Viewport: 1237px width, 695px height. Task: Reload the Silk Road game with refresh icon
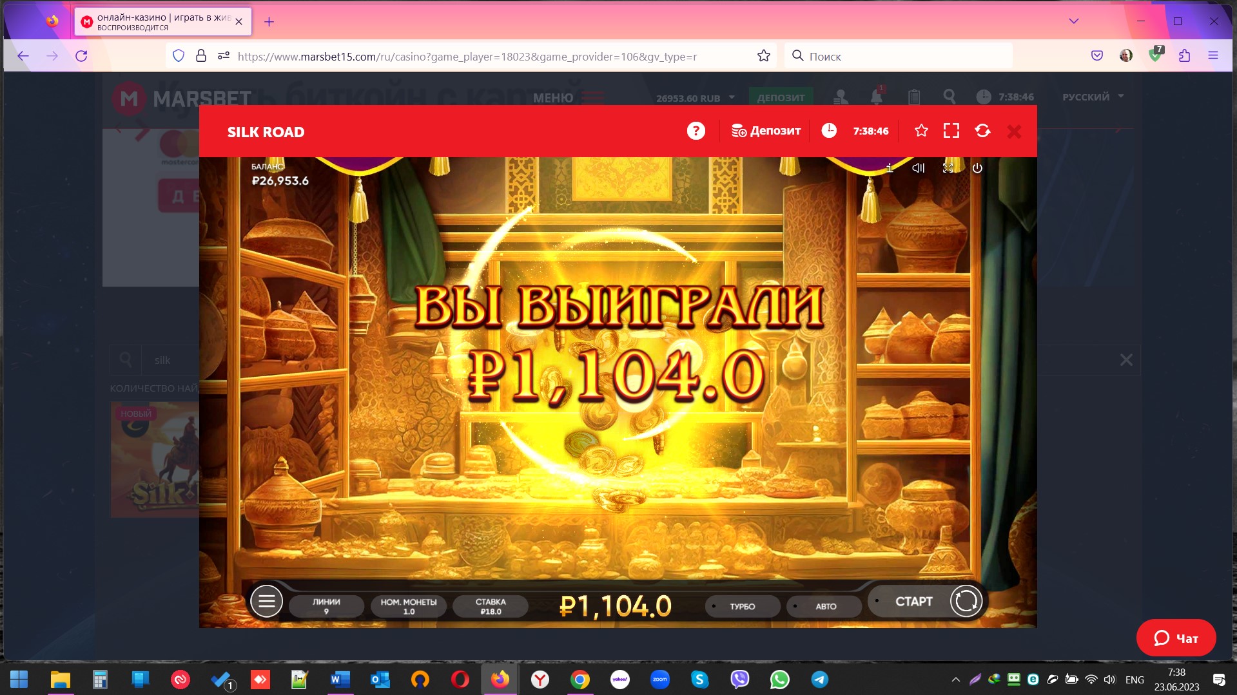tap(982, 131)
